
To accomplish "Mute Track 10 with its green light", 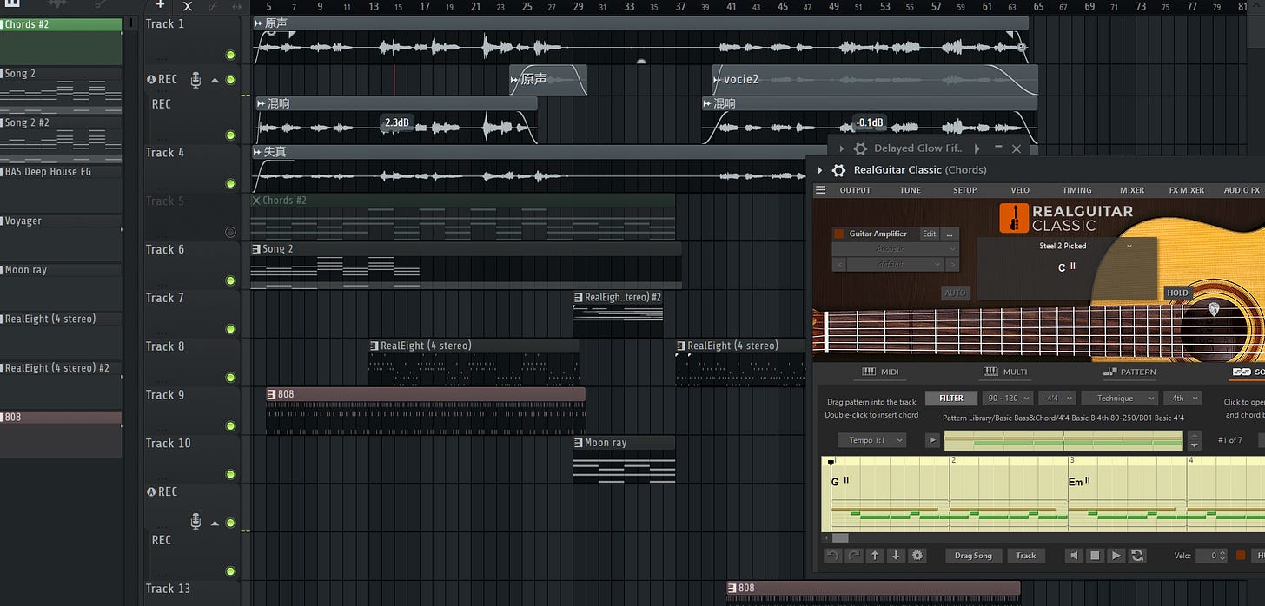I will coord(230,475).
